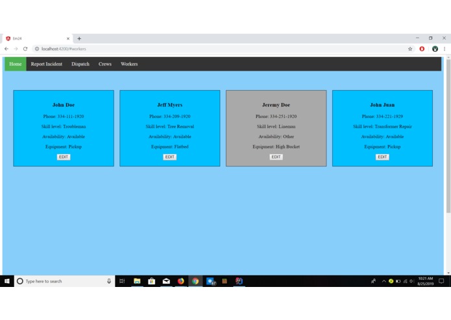Open the red Opera extension icon
Screen dimensions: 451x320
point(422,49)
